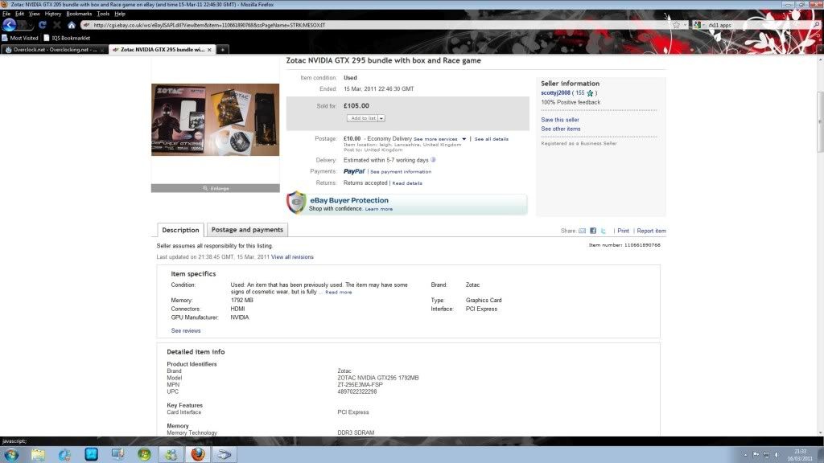824x463 pixels.
Task: Open Windows Live Messenger taskbar icon
Action: (171, 455)
